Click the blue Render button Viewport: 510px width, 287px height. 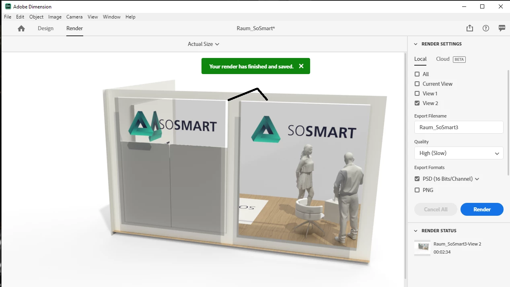coord(482,209)
